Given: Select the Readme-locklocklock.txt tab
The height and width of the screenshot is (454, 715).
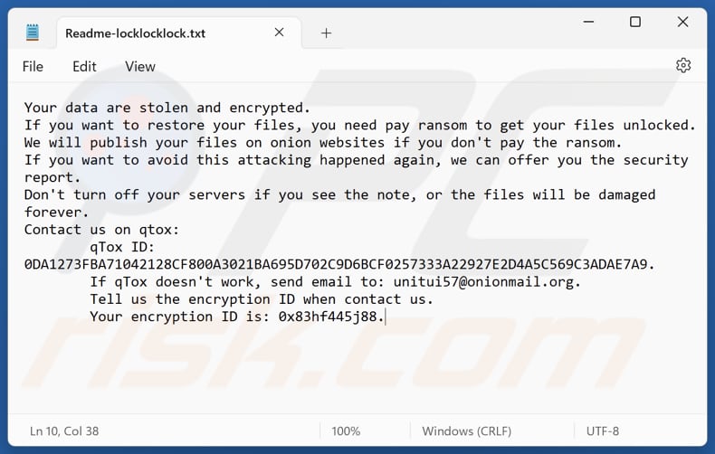Looking at the screenshot, I should click(x=136, y=33).
